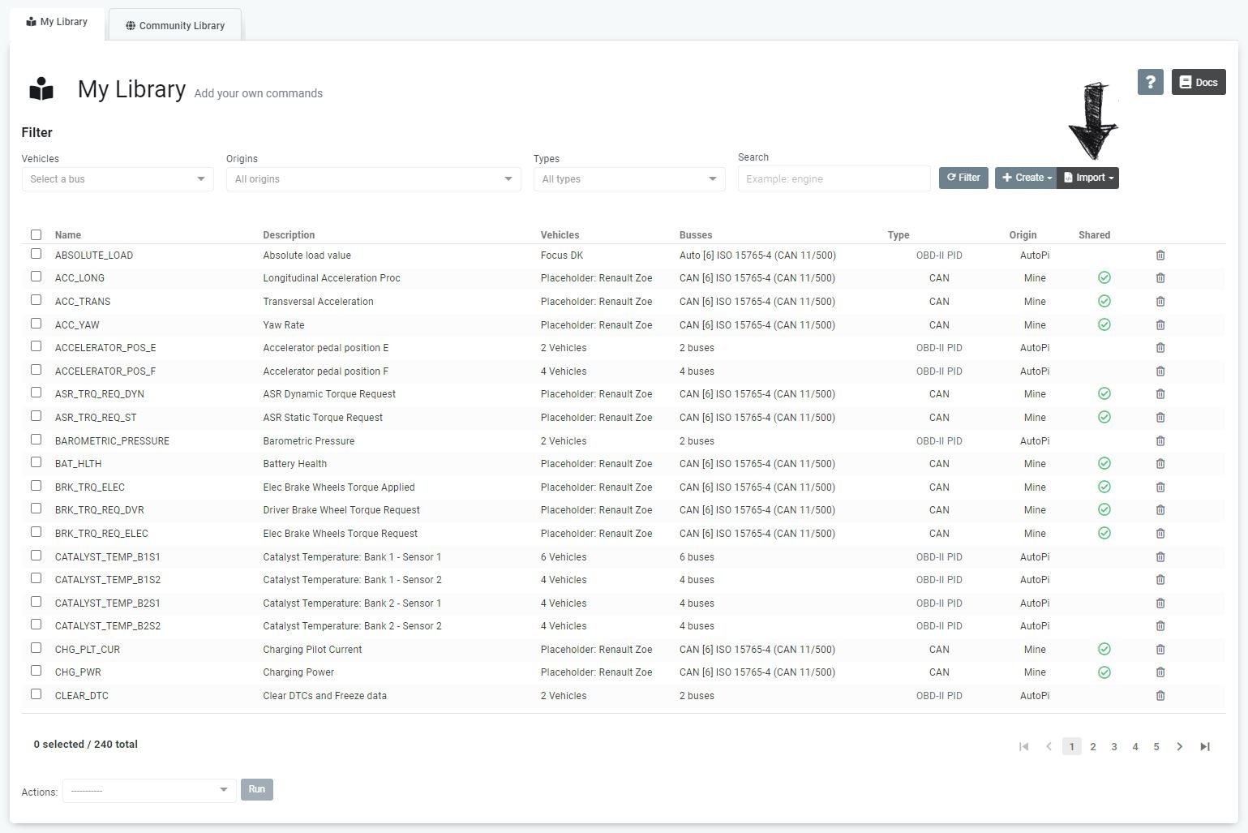Click trash icon for CLEAR_DTC command
Image resolution: width=1248 pixels, height=833 pixels.
tap(1160, 696)
